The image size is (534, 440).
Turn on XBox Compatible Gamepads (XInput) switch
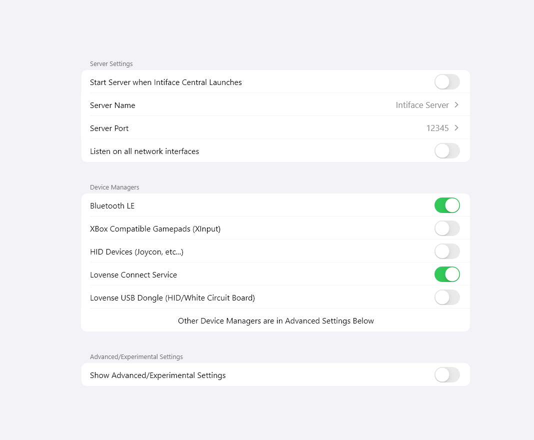pos(447,228)
